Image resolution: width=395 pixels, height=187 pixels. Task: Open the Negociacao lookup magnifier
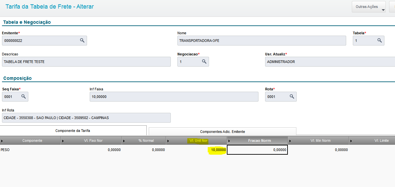[204, 61]
